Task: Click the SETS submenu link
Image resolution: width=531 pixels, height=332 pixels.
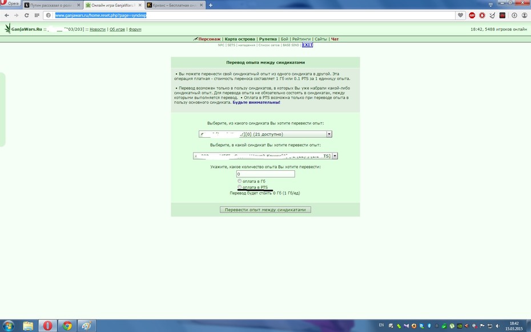Action: coord(231,45)
